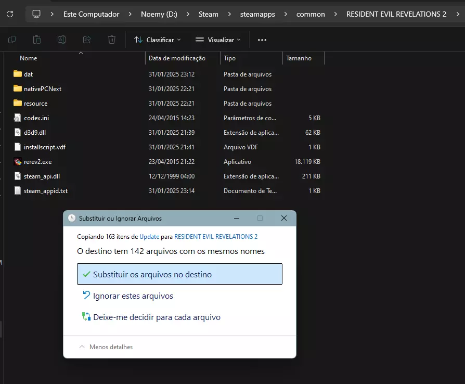Expand chevron after the computer icon
The image size is (465, 384).
52,14
